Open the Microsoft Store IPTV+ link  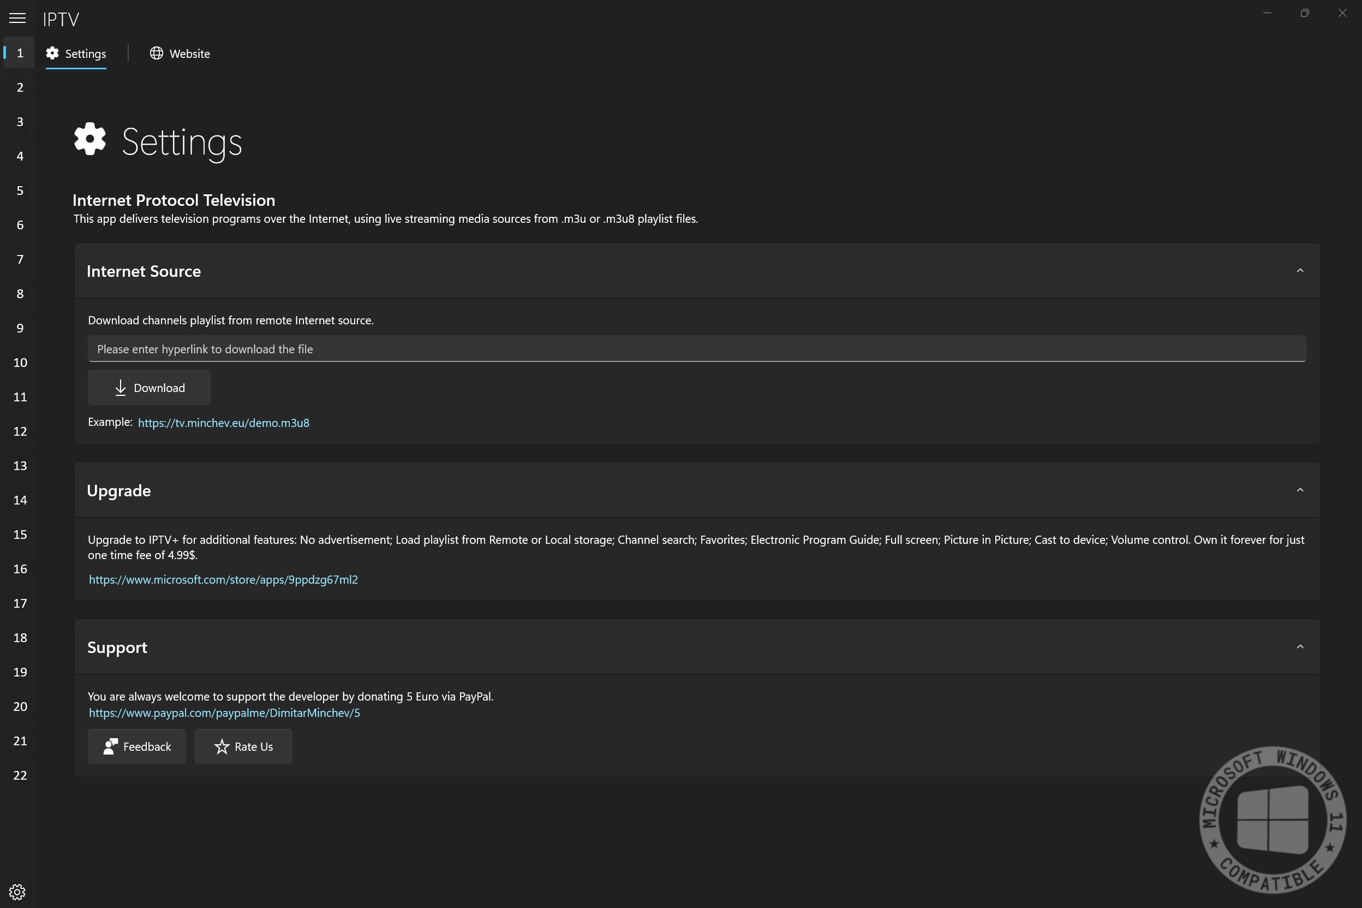[223, 580]
